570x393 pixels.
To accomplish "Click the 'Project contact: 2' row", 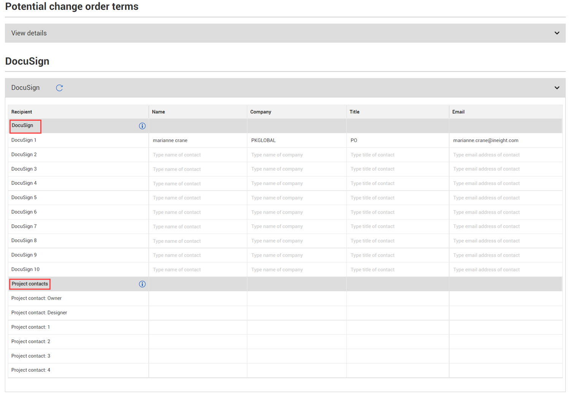I will (x=285, y=342).
